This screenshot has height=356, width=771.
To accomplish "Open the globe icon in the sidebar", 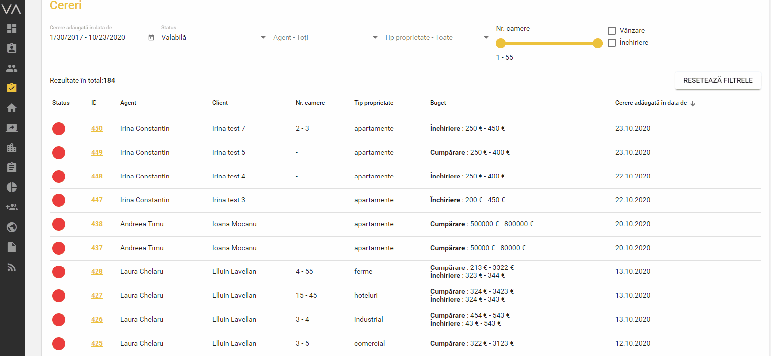I will [12, 227].
